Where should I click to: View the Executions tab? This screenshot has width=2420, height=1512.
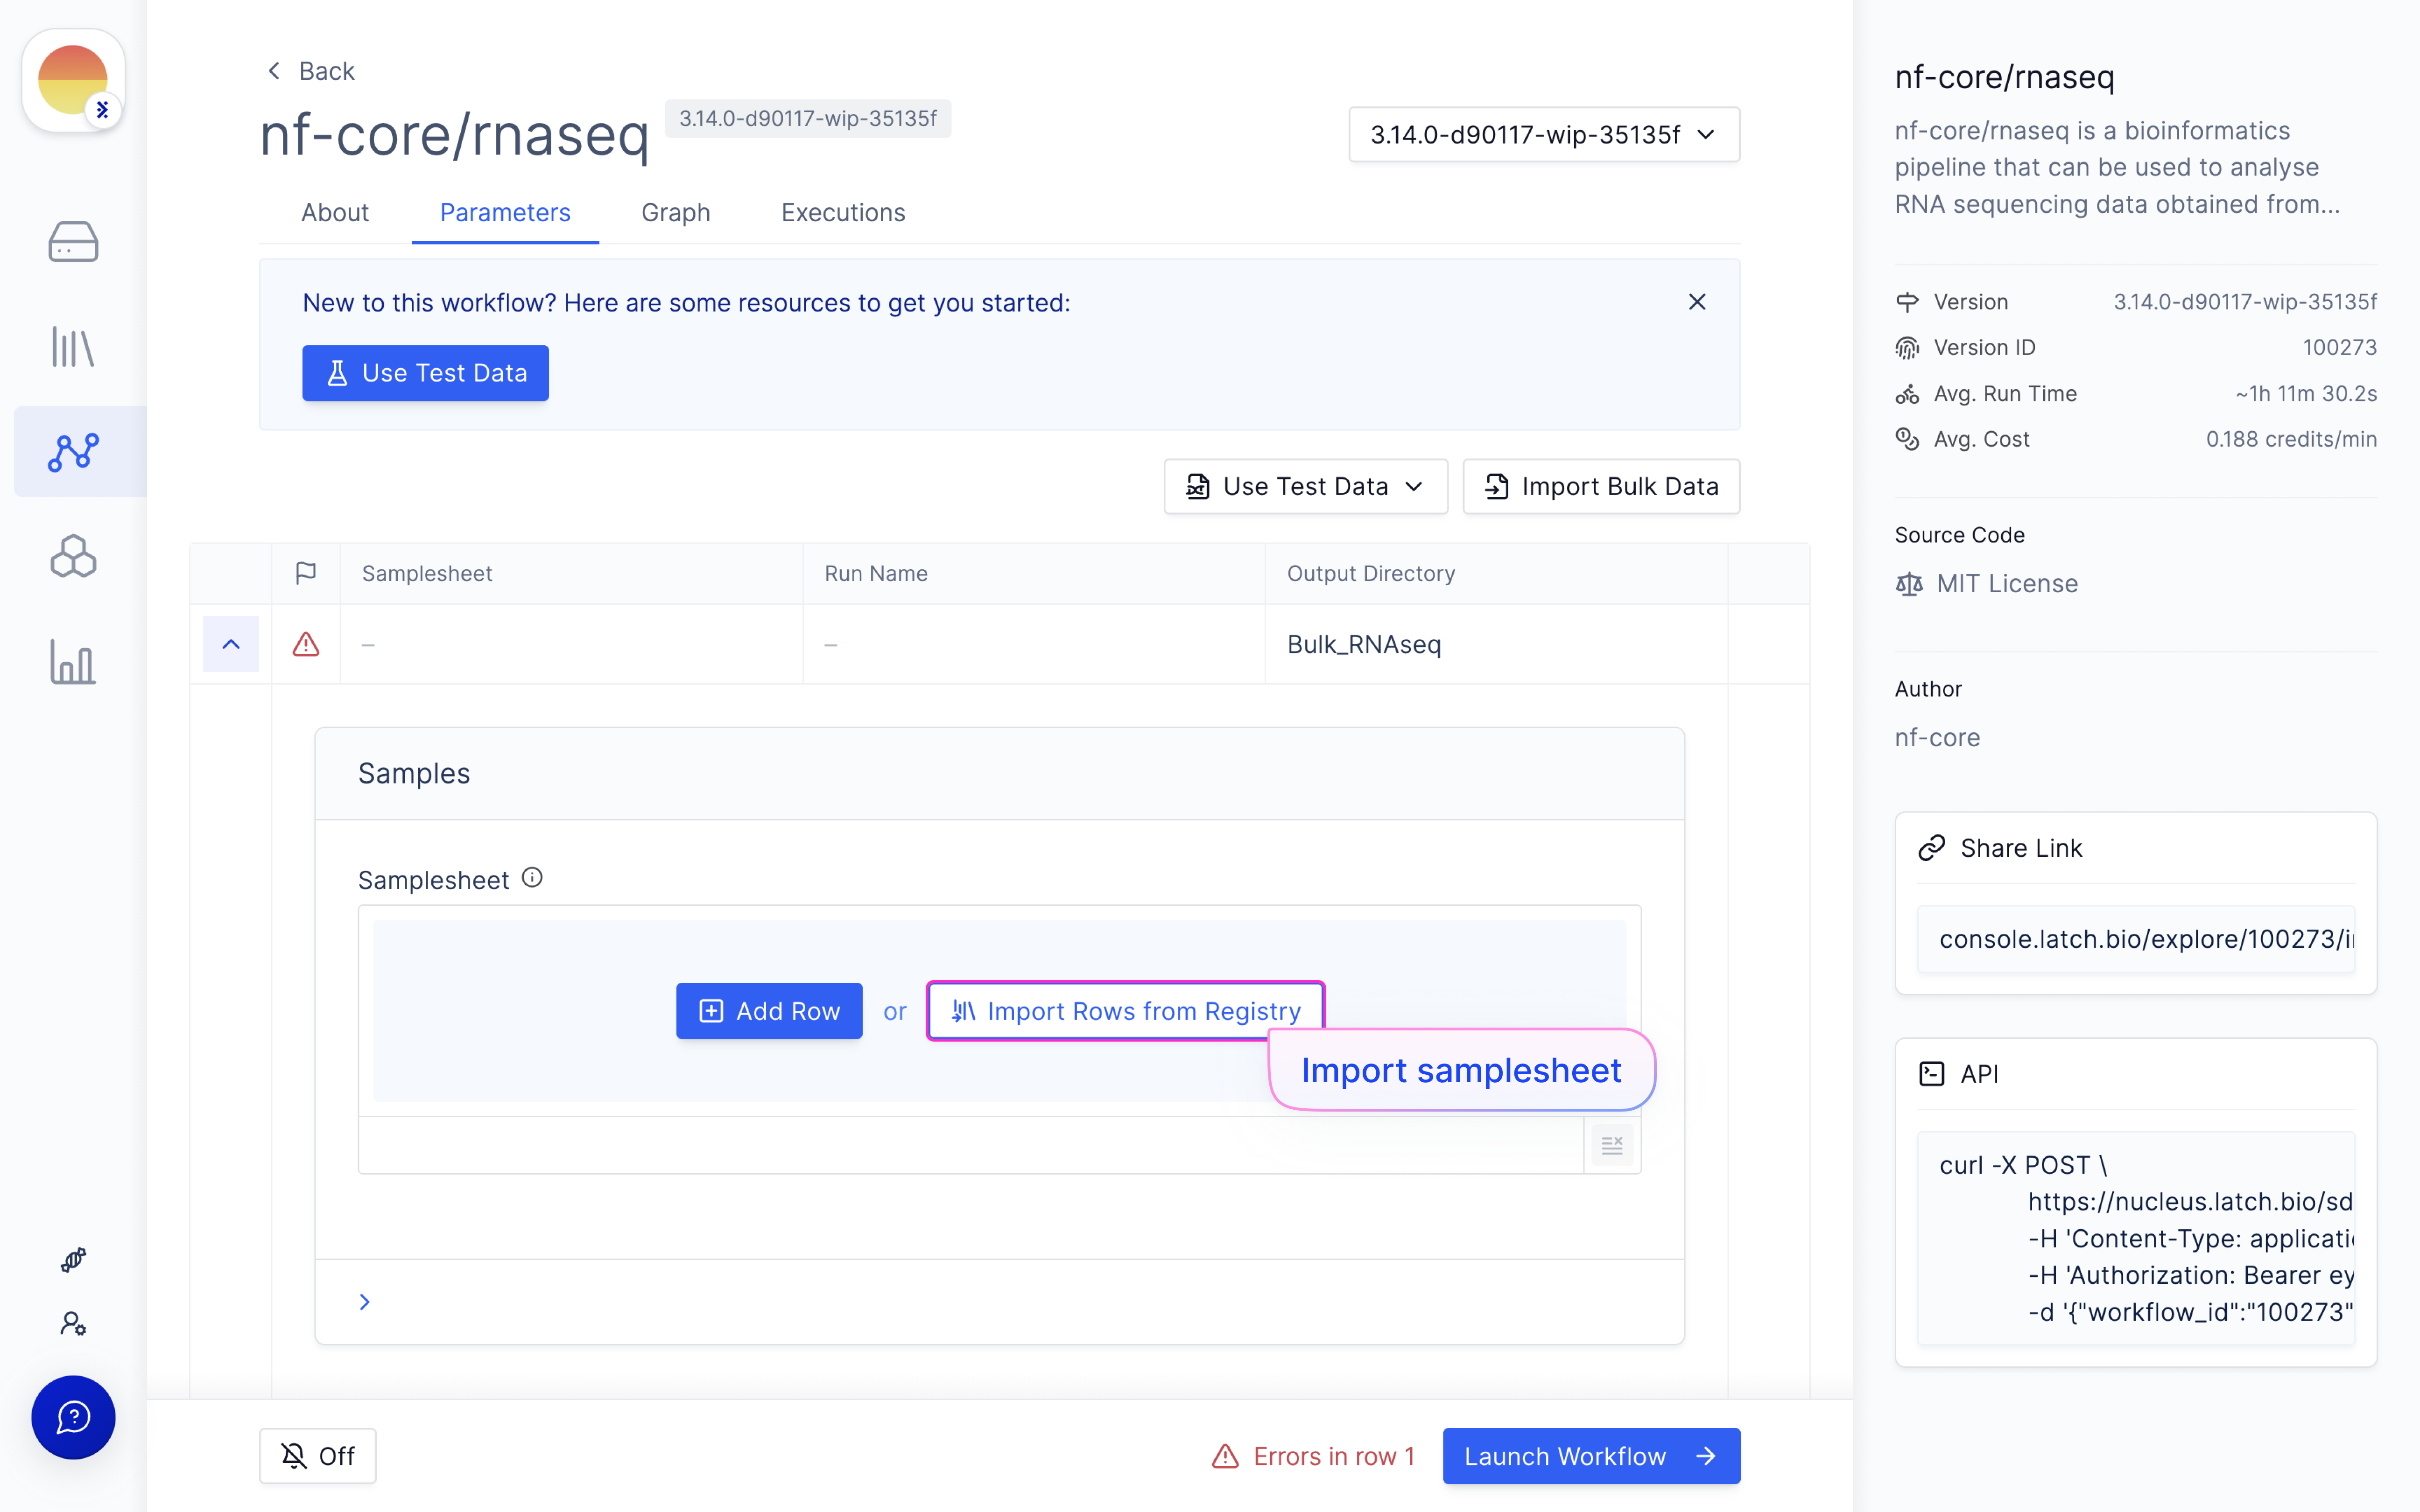coord(843,212)
